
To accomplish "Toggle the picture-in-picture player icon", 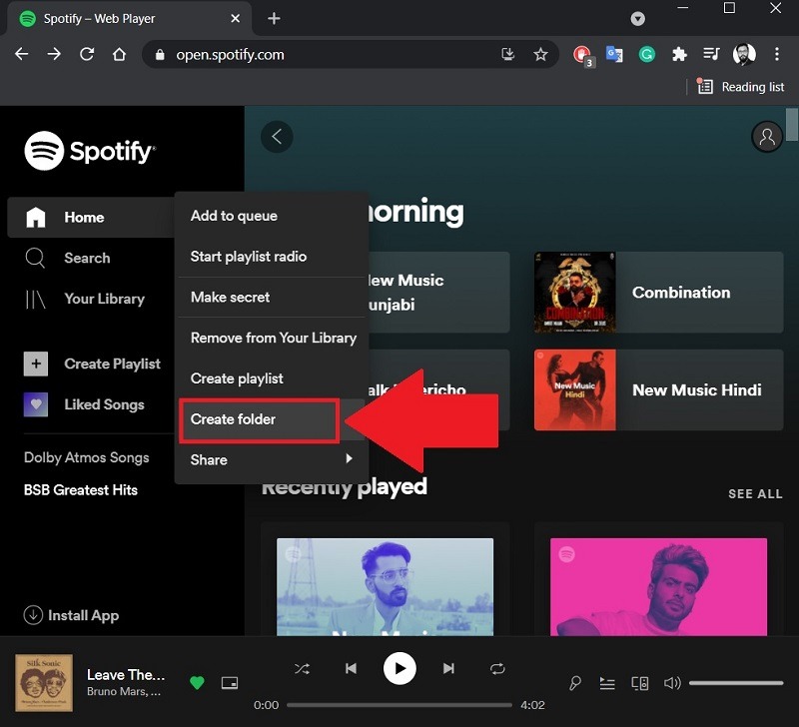I will pyautogui.click(x=230, y=683).
